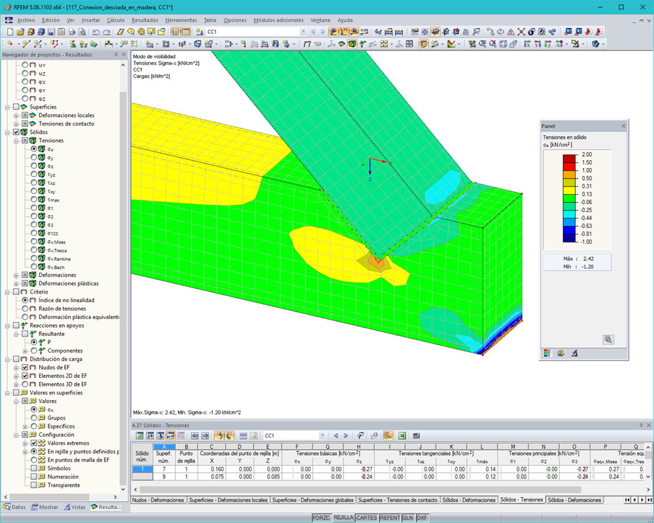
Task: Collapse Reacciones en apoyos node
Action: click(x=7, y=326)
